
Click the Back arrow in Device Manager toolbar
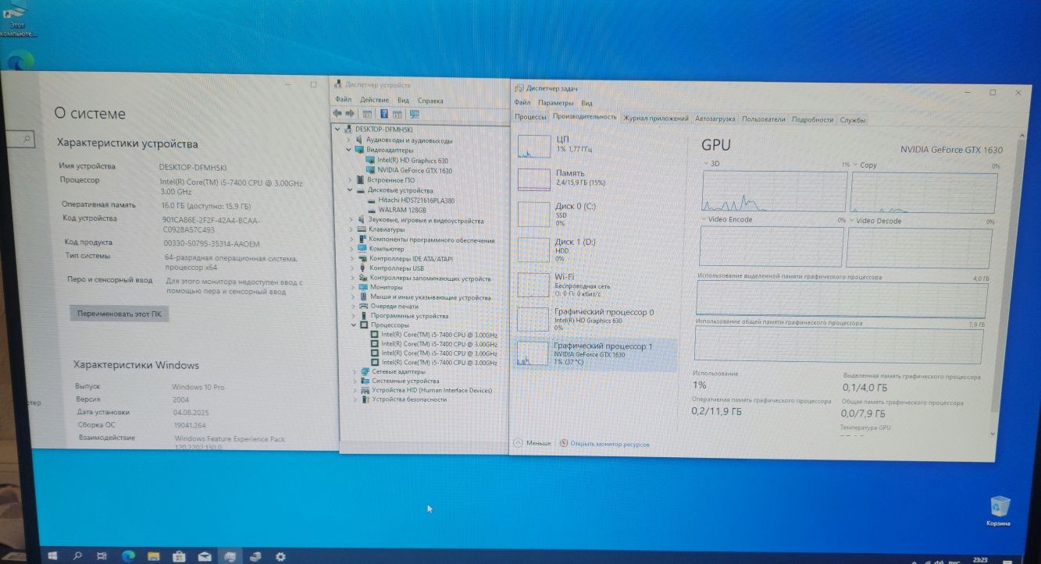click(337, 114)
